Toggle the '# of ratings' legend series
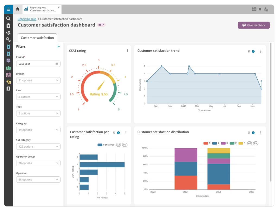Screen dimensions: 278x212 tap(106, 145)
